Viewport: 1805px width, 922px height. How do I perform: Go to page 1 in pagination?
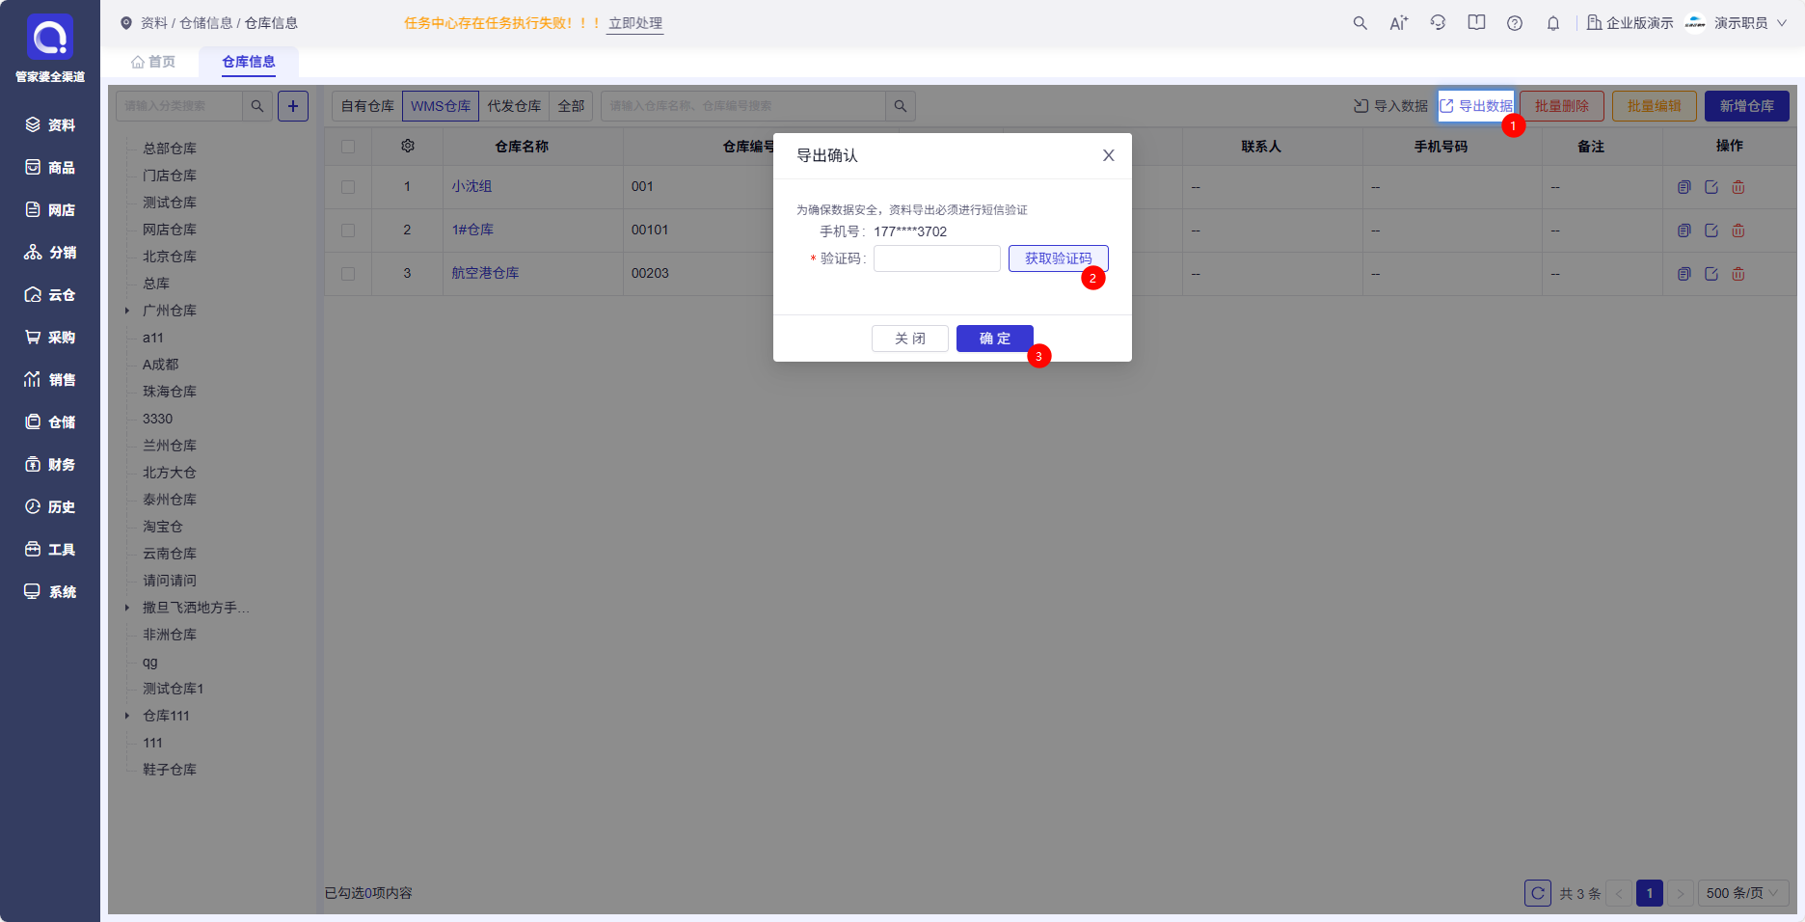pyautogui.click(x=1650, y=893)
